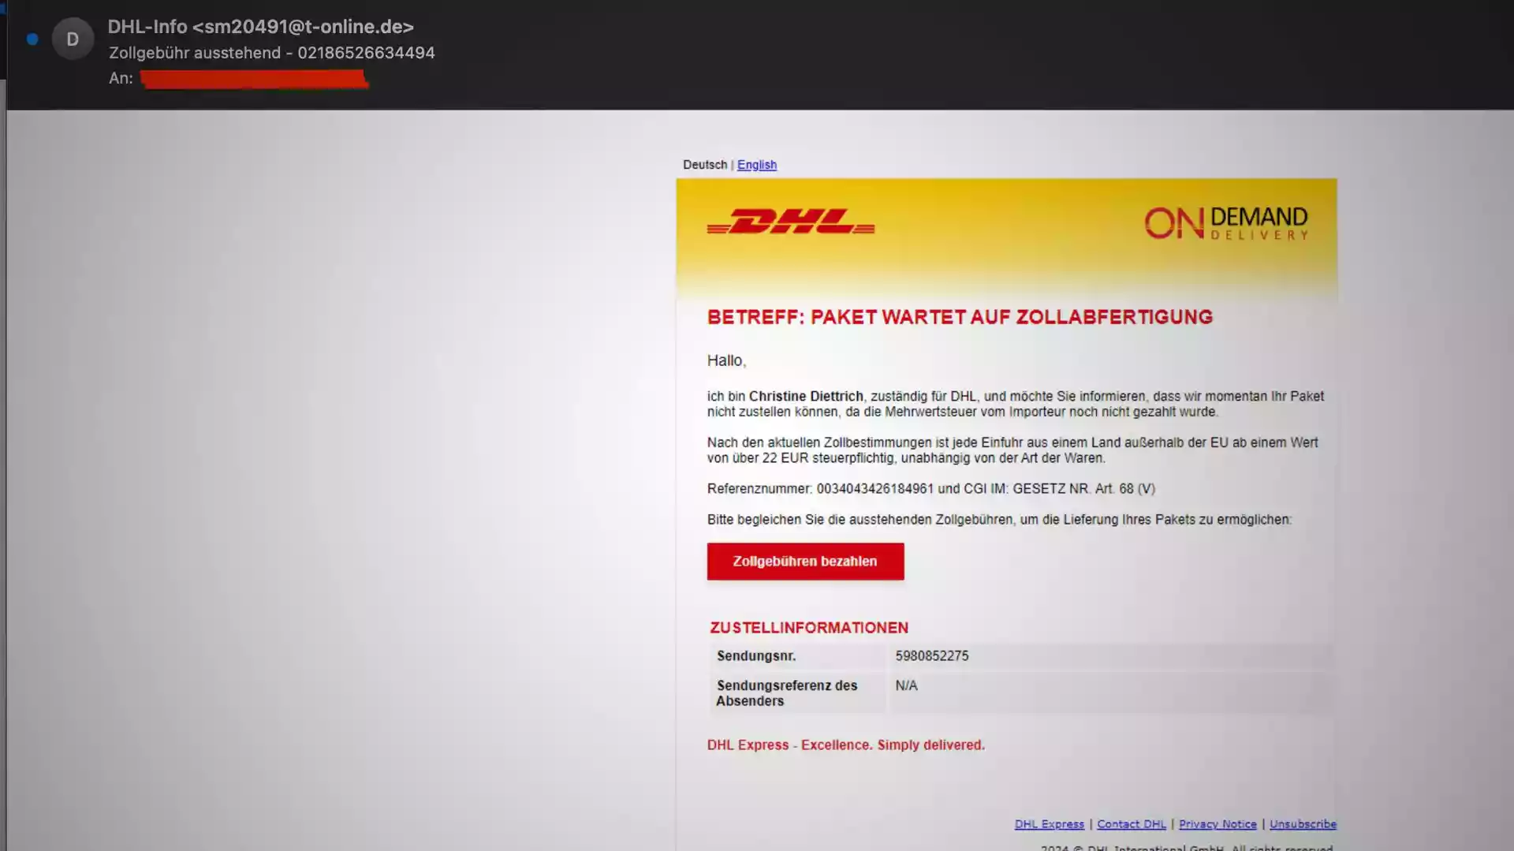Image resolution: width=1514 pixels, height=851 pixels.
Task: Click the ZUSTELLINFORMATIONEN section heading
Action: click(809, 628)
